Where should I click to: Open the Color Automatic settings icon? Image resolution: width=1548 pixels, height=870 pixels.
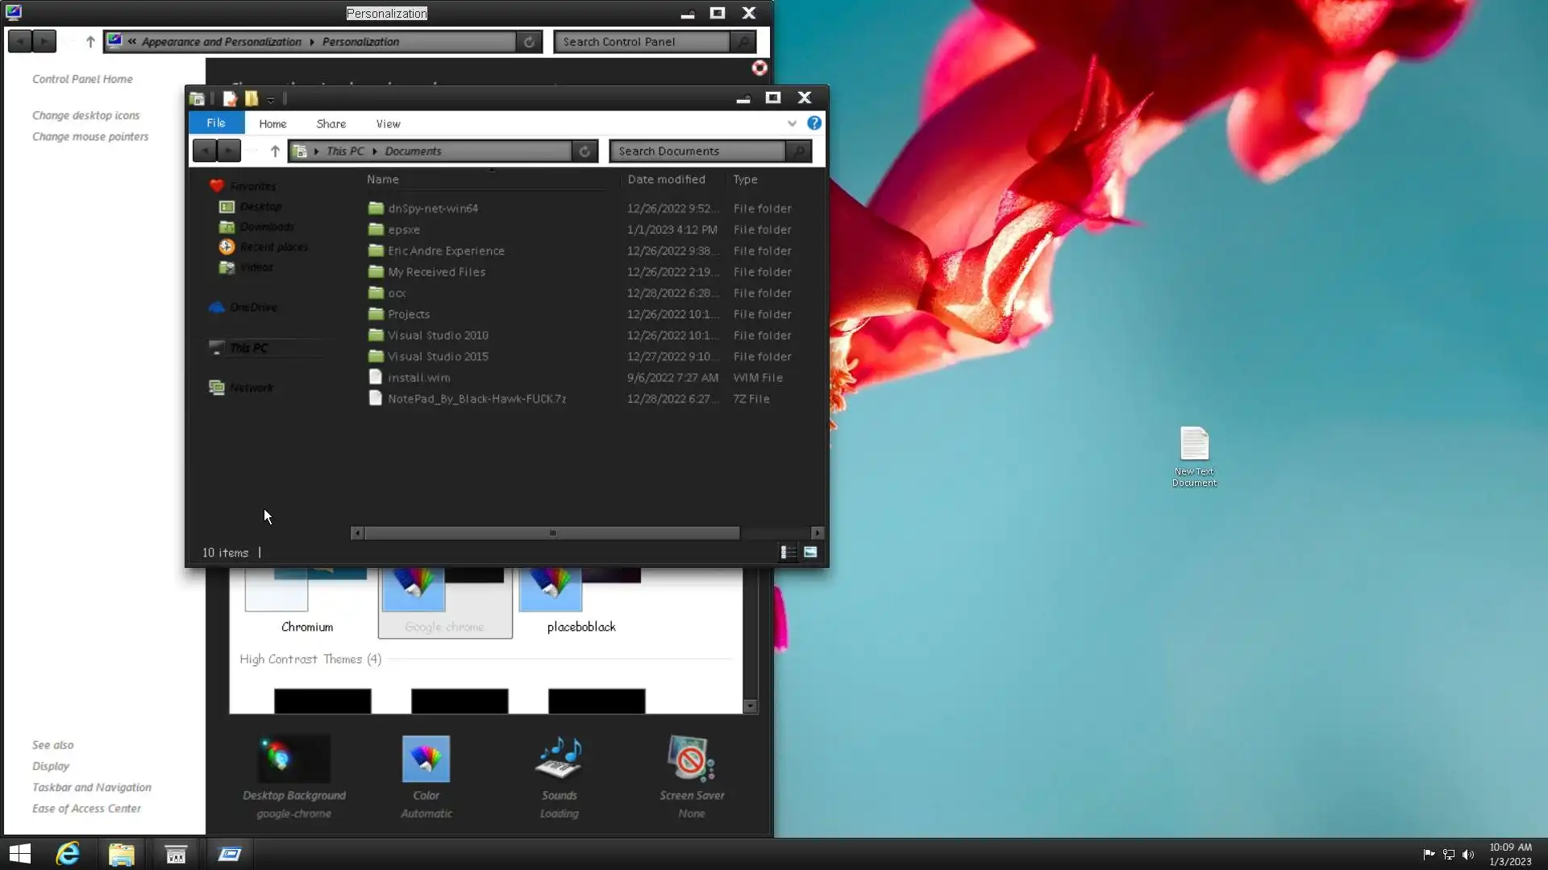[x=426, y=760]
